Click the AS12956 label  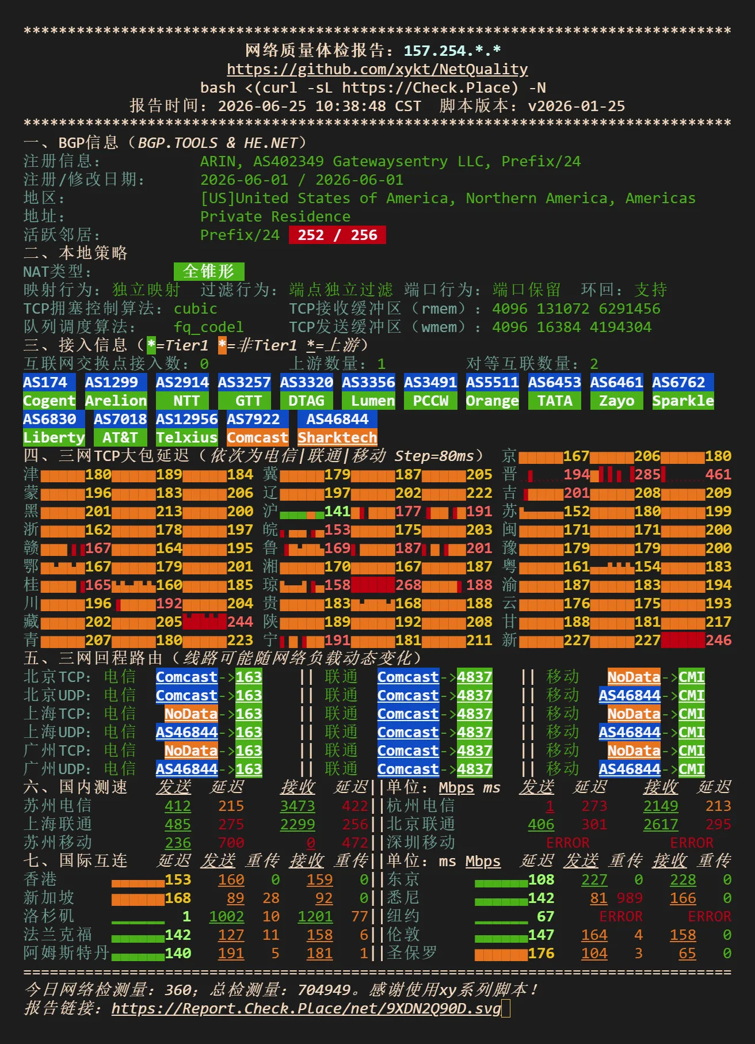pos(187,419)
